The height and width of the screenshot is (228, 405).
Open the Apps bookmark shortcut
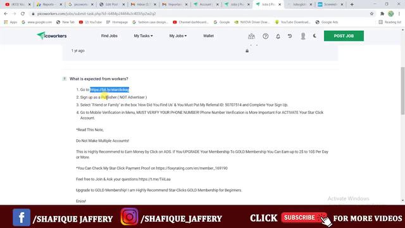tap(11, 22)
